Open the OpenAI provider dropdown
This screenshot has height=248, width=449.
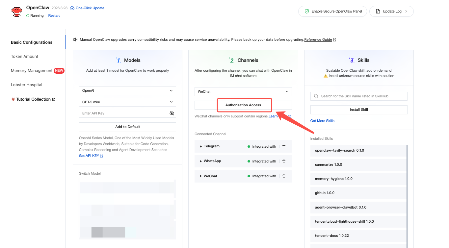tap(127, 90)
